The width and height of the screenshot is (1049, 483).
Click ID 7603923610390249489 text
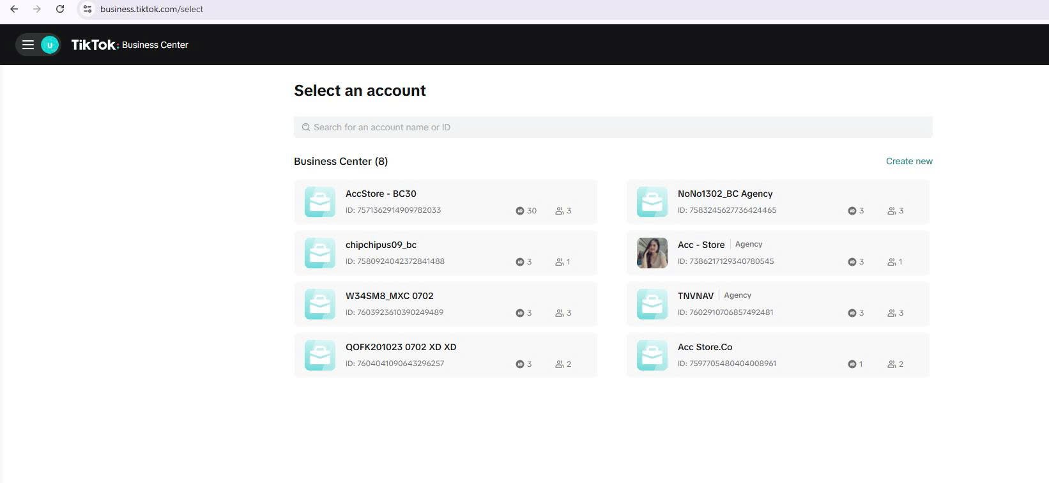coord(395,312)
